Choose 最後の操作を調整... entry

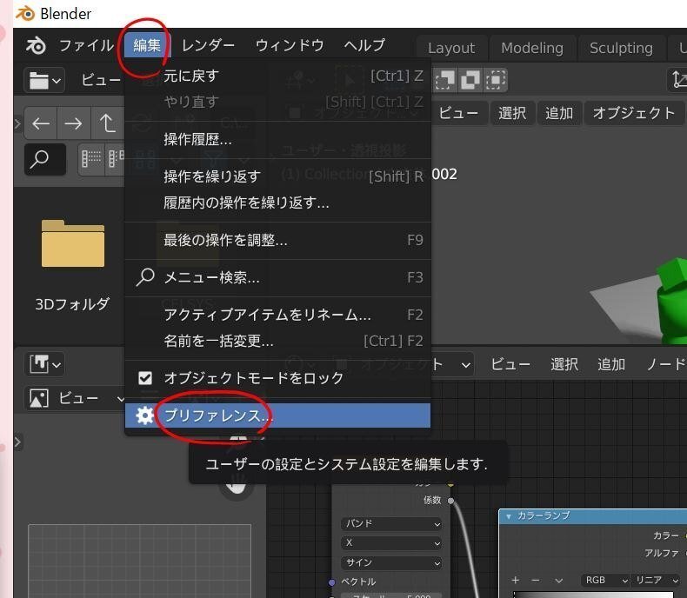(277, 240)
